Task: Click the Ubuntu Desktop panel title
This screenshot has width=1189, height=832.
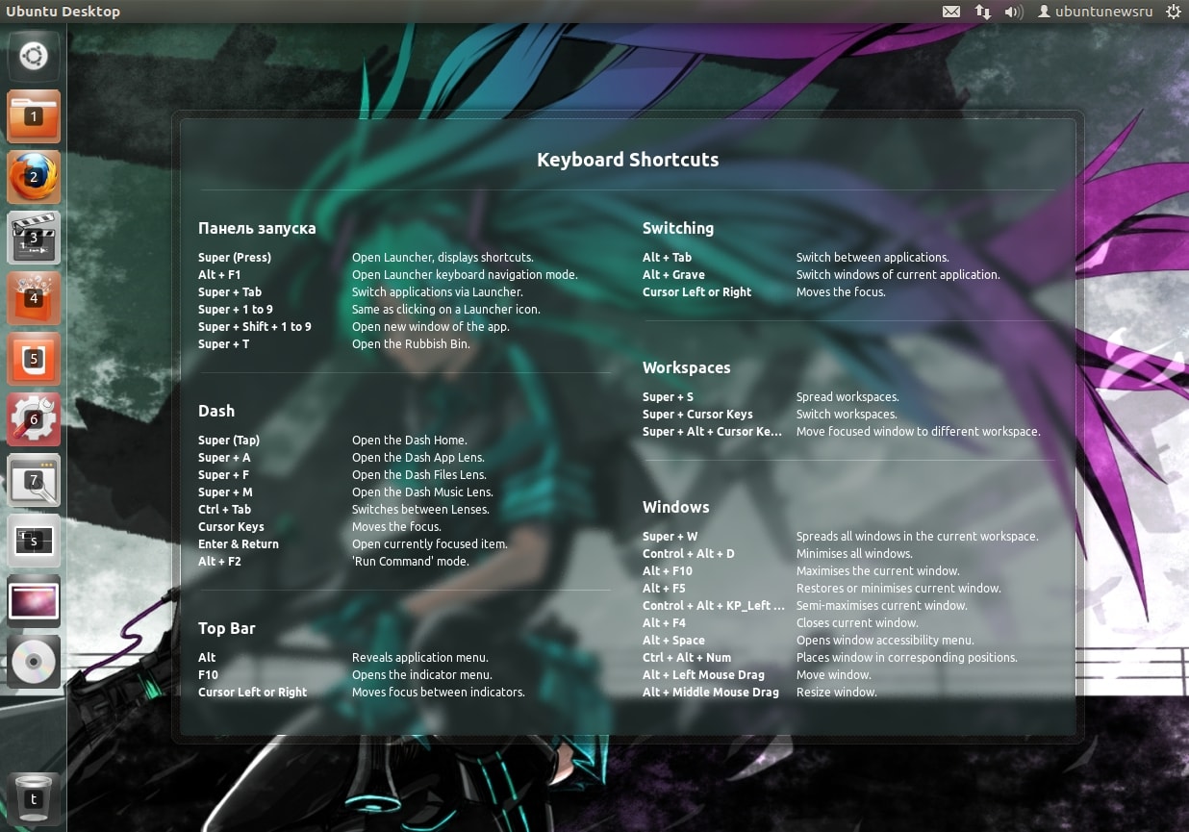Action: point(63,12)
